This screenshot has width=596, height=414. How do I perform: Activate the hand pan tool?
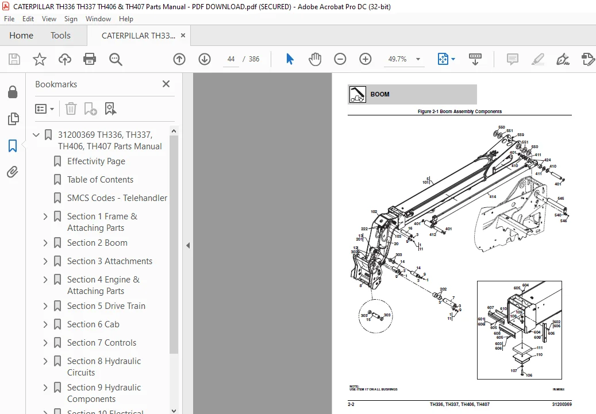coord(315,59)
